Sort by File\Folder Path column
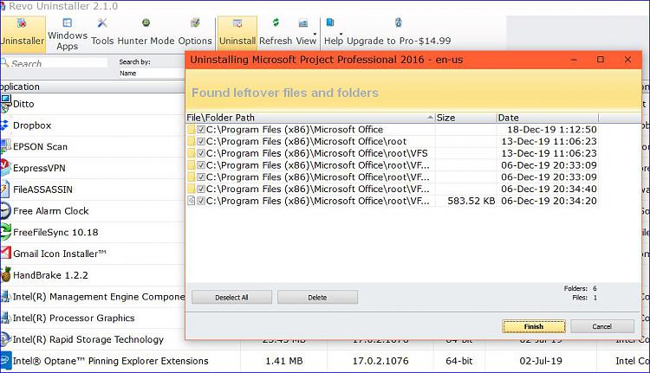 pos(310,118)
